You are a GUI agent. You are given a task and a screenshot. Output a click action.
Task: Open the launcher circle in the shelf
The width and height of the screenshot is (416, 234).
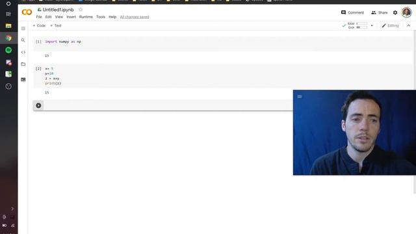click(x=8, y=4)
